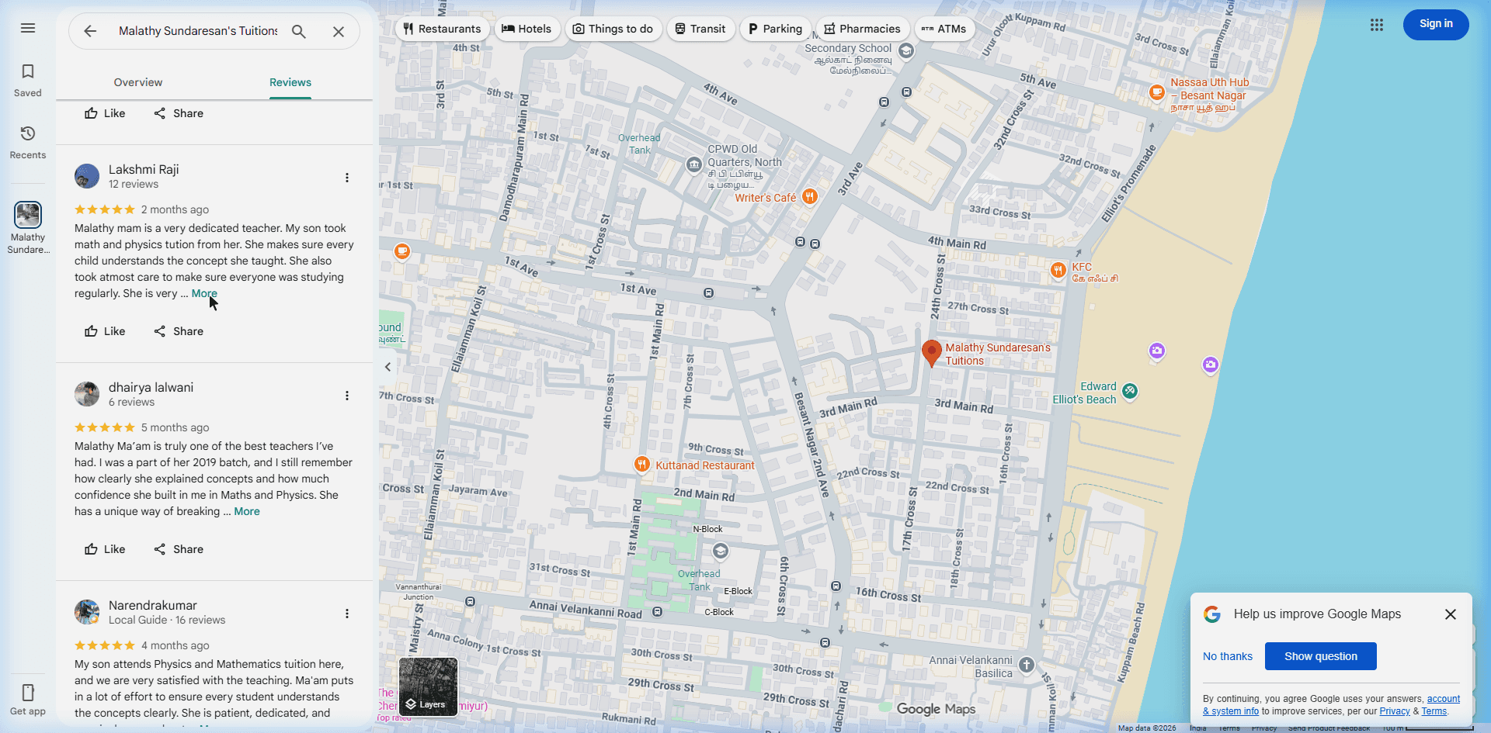Click the Kuttanad Restaurant map marker

coord(641,464)
